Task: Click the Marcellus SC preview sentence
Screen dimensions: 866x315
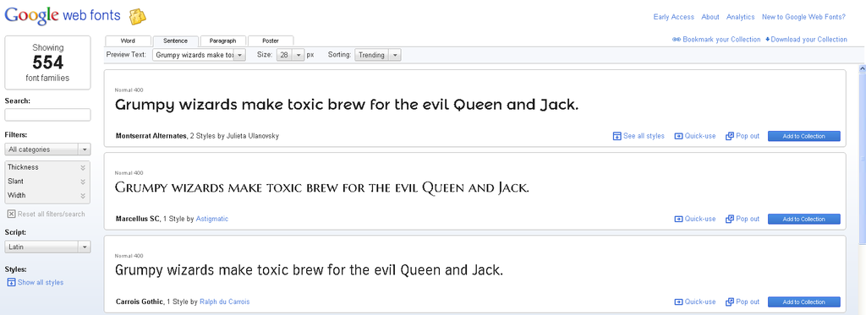Action: 322,188
